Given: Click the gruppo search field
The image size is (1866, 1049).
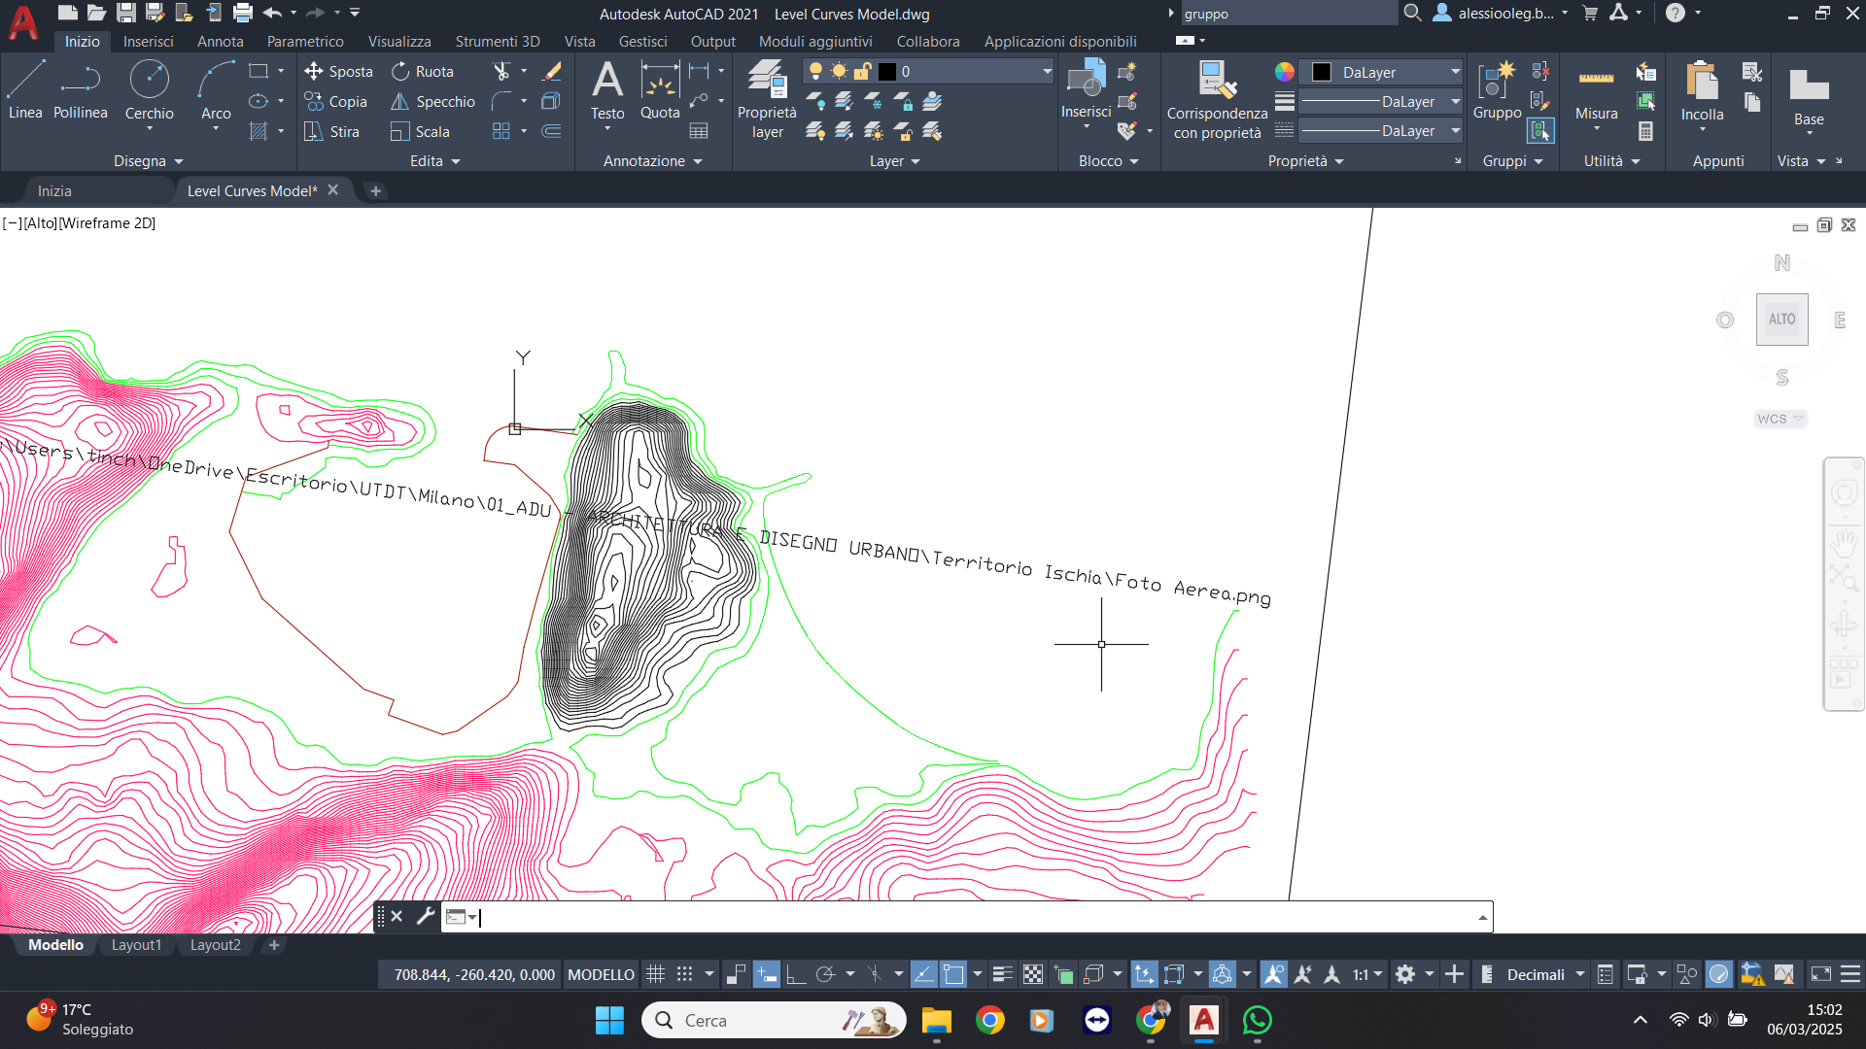Looking at the screenshot, I should (x=1288, y=14).
